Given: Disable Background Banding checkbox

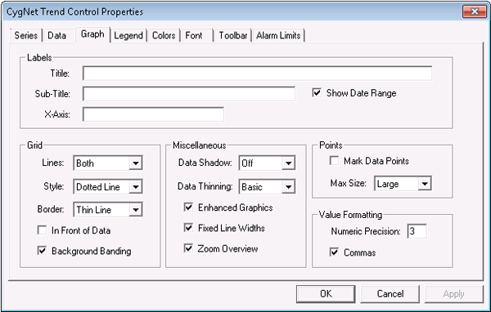Looking at the screenshot, I should point(42,251).
